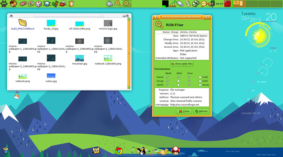Screen dimensions: 283x157
Task: Select minino-wallpaper-2_1280x800.jpg file
Action: 79,45
